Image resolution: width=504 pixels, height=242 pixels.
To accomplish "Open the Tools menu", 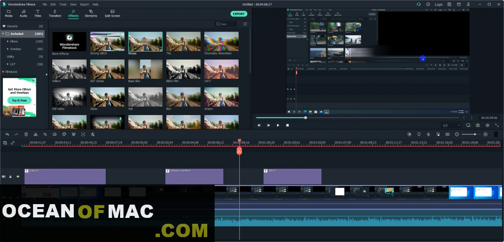I will [63, 4].
